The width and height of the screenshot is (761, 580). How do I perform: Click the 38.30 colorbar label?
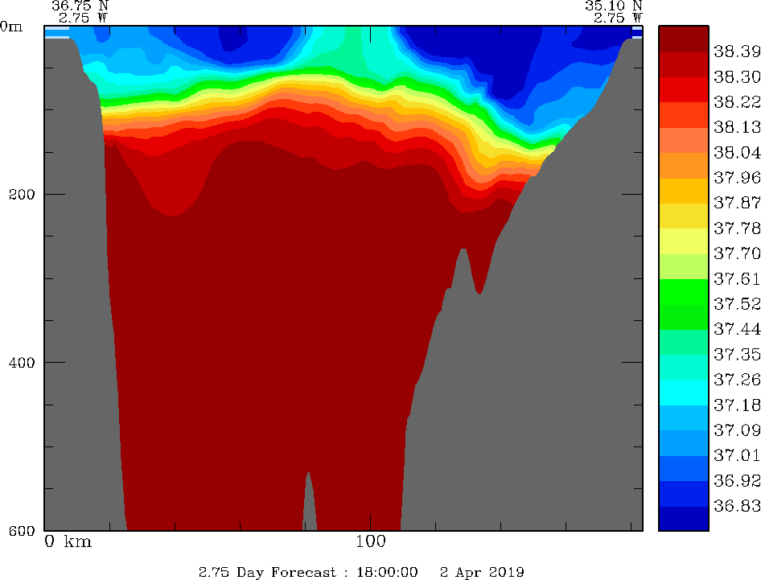pos(737,76)
